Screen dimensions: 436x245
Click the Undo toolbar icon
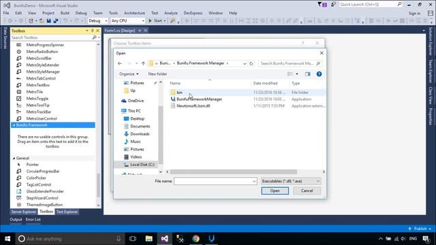click(65, 20)
